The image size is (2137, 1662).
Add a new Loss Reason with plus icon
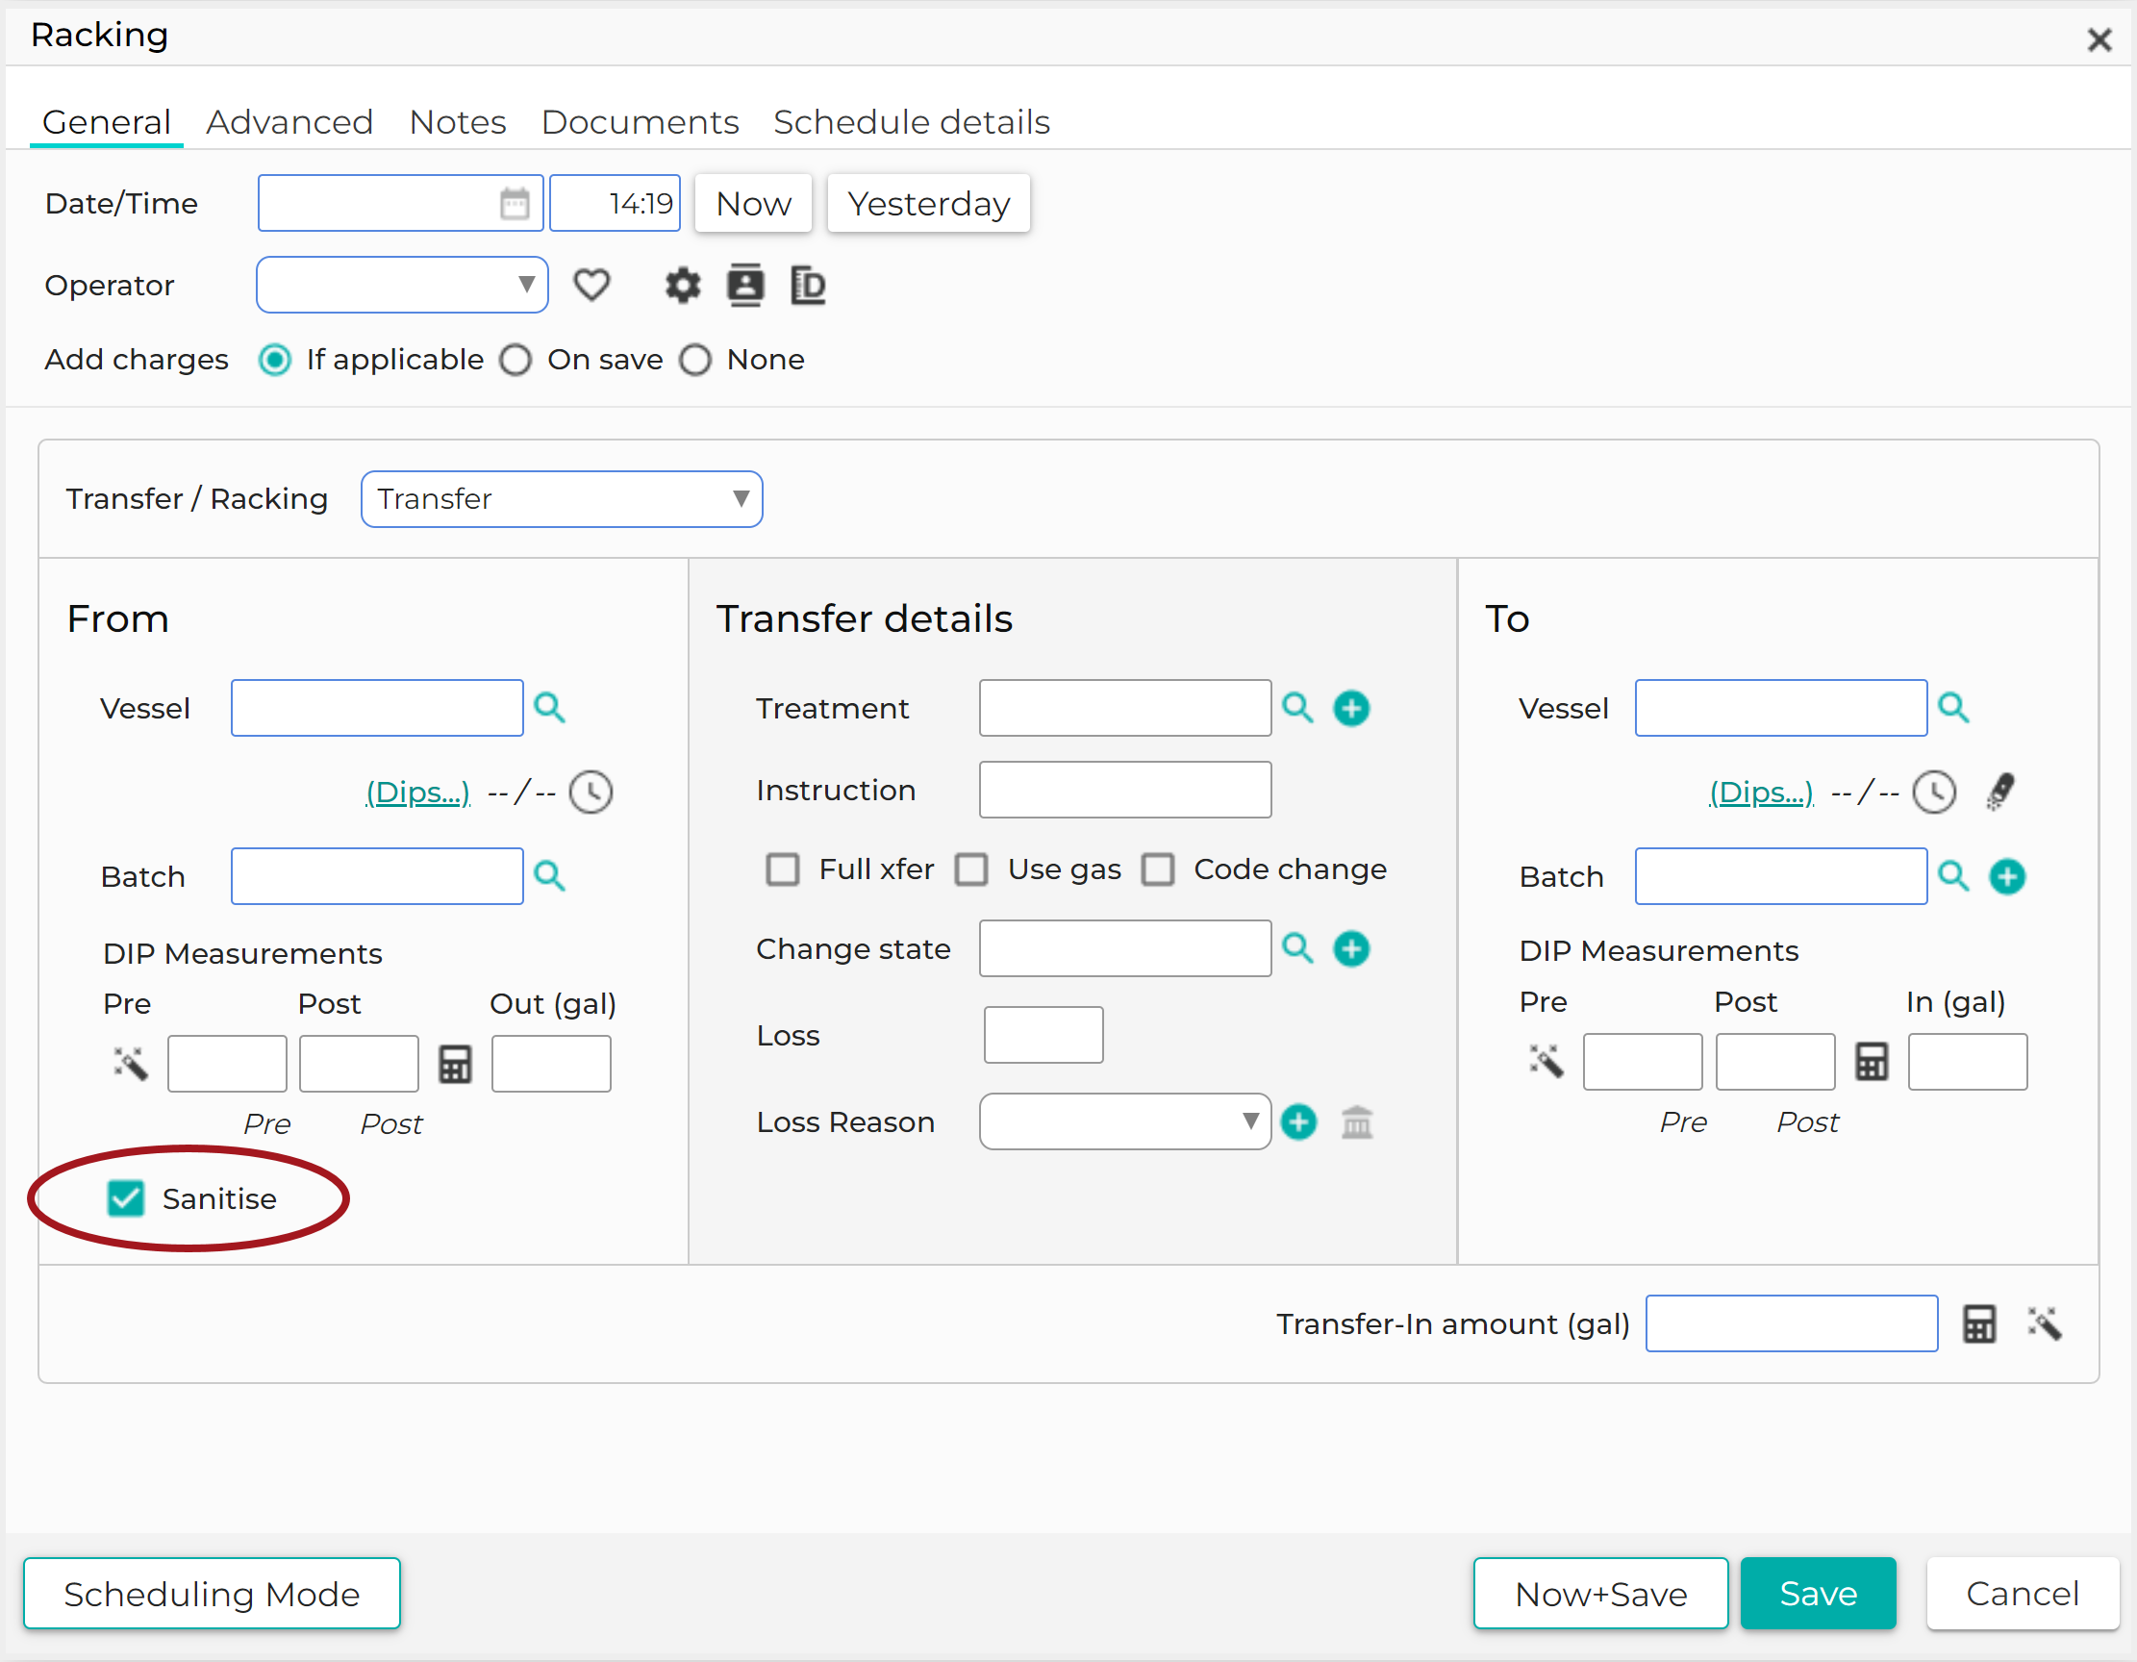(x=1299, y=1121)
